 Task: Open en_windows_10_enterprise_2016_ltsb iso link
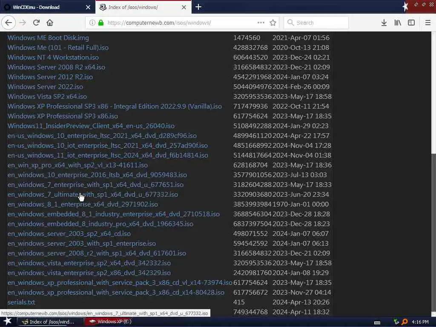click(98, 175)
